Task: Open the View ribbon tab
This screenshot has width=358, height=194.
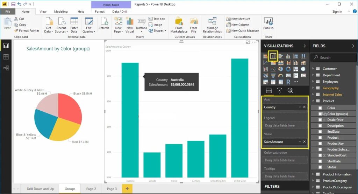Action: [43, 12]
